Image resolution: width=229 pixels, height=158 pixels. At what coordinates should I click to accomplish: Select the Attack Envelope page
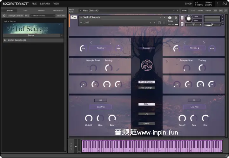[x=146, y=82]
